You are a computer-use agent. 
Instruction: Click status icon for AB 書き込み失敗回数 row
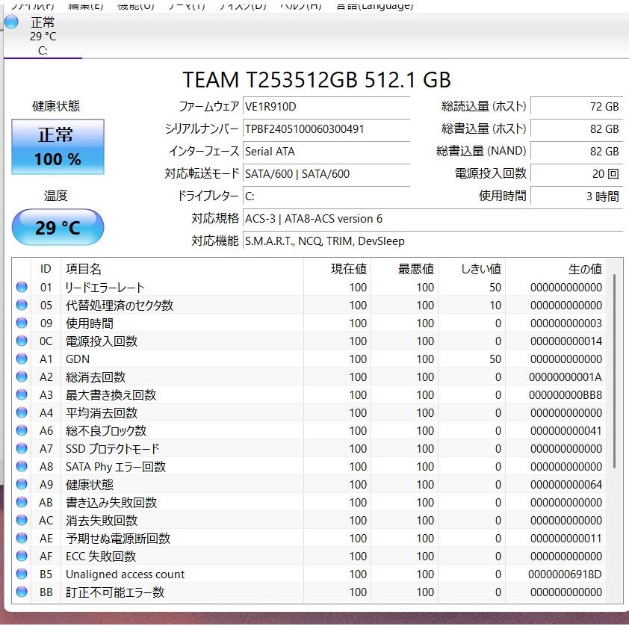click(x=22, y=502)
